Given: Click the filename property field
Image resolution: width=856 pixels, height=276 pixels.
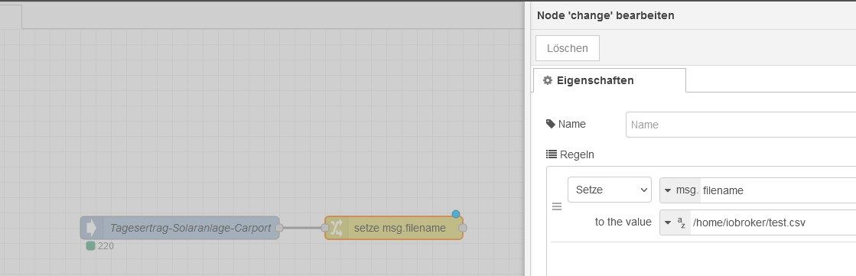Looking at the screenshot, I should [778, 190].
